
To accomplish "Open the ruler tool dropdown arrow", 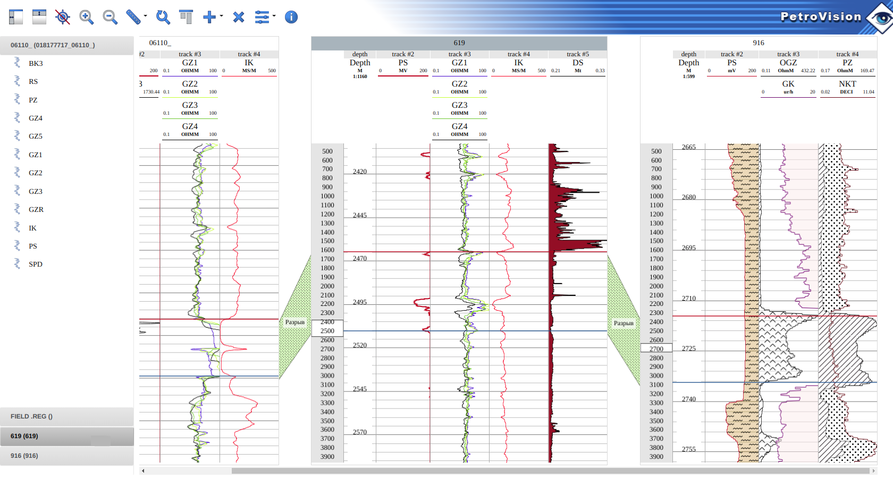I will tap(146, 16).
